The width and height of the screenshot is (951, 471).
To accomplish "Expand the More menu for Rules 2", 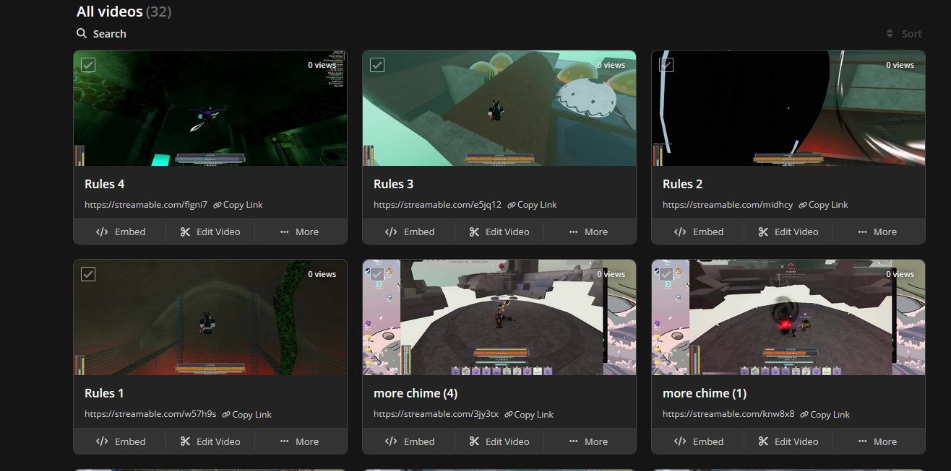I will [x=877, y=232].
